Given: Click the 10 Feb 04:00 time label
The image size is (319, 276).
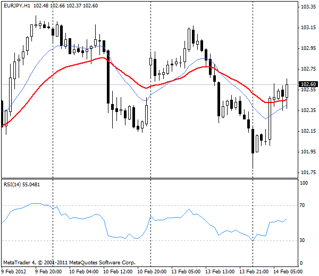Looking at the screenshot, I should point(84,272).
